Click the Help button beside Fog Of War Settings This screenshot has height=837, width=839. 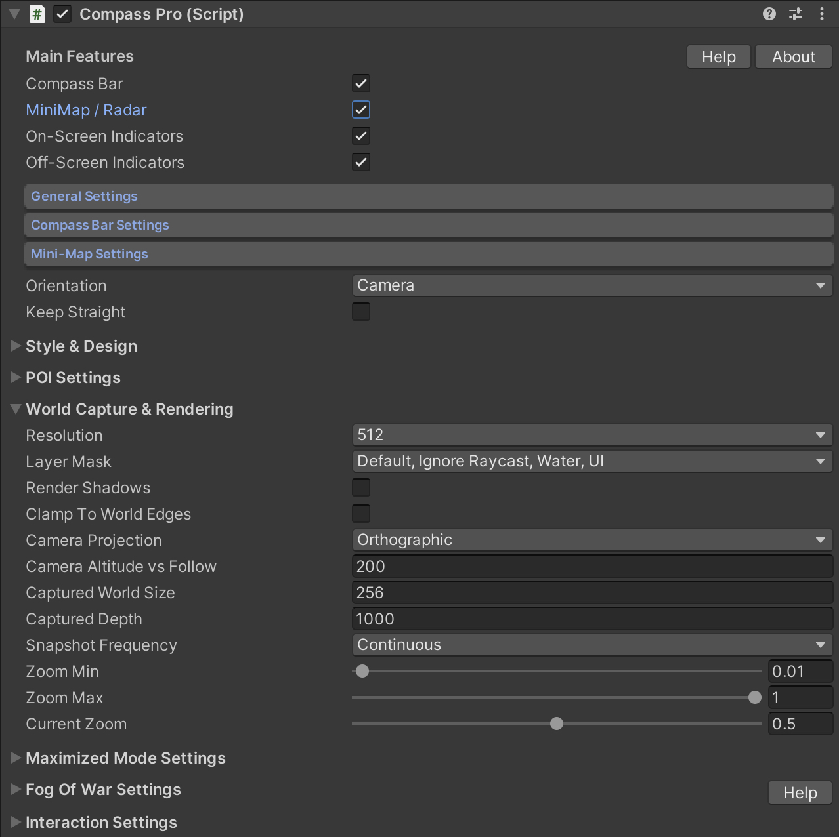pos(800,793)
